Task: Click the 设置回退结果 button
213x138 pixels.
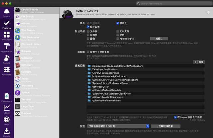Action: (x=166, y=126)
